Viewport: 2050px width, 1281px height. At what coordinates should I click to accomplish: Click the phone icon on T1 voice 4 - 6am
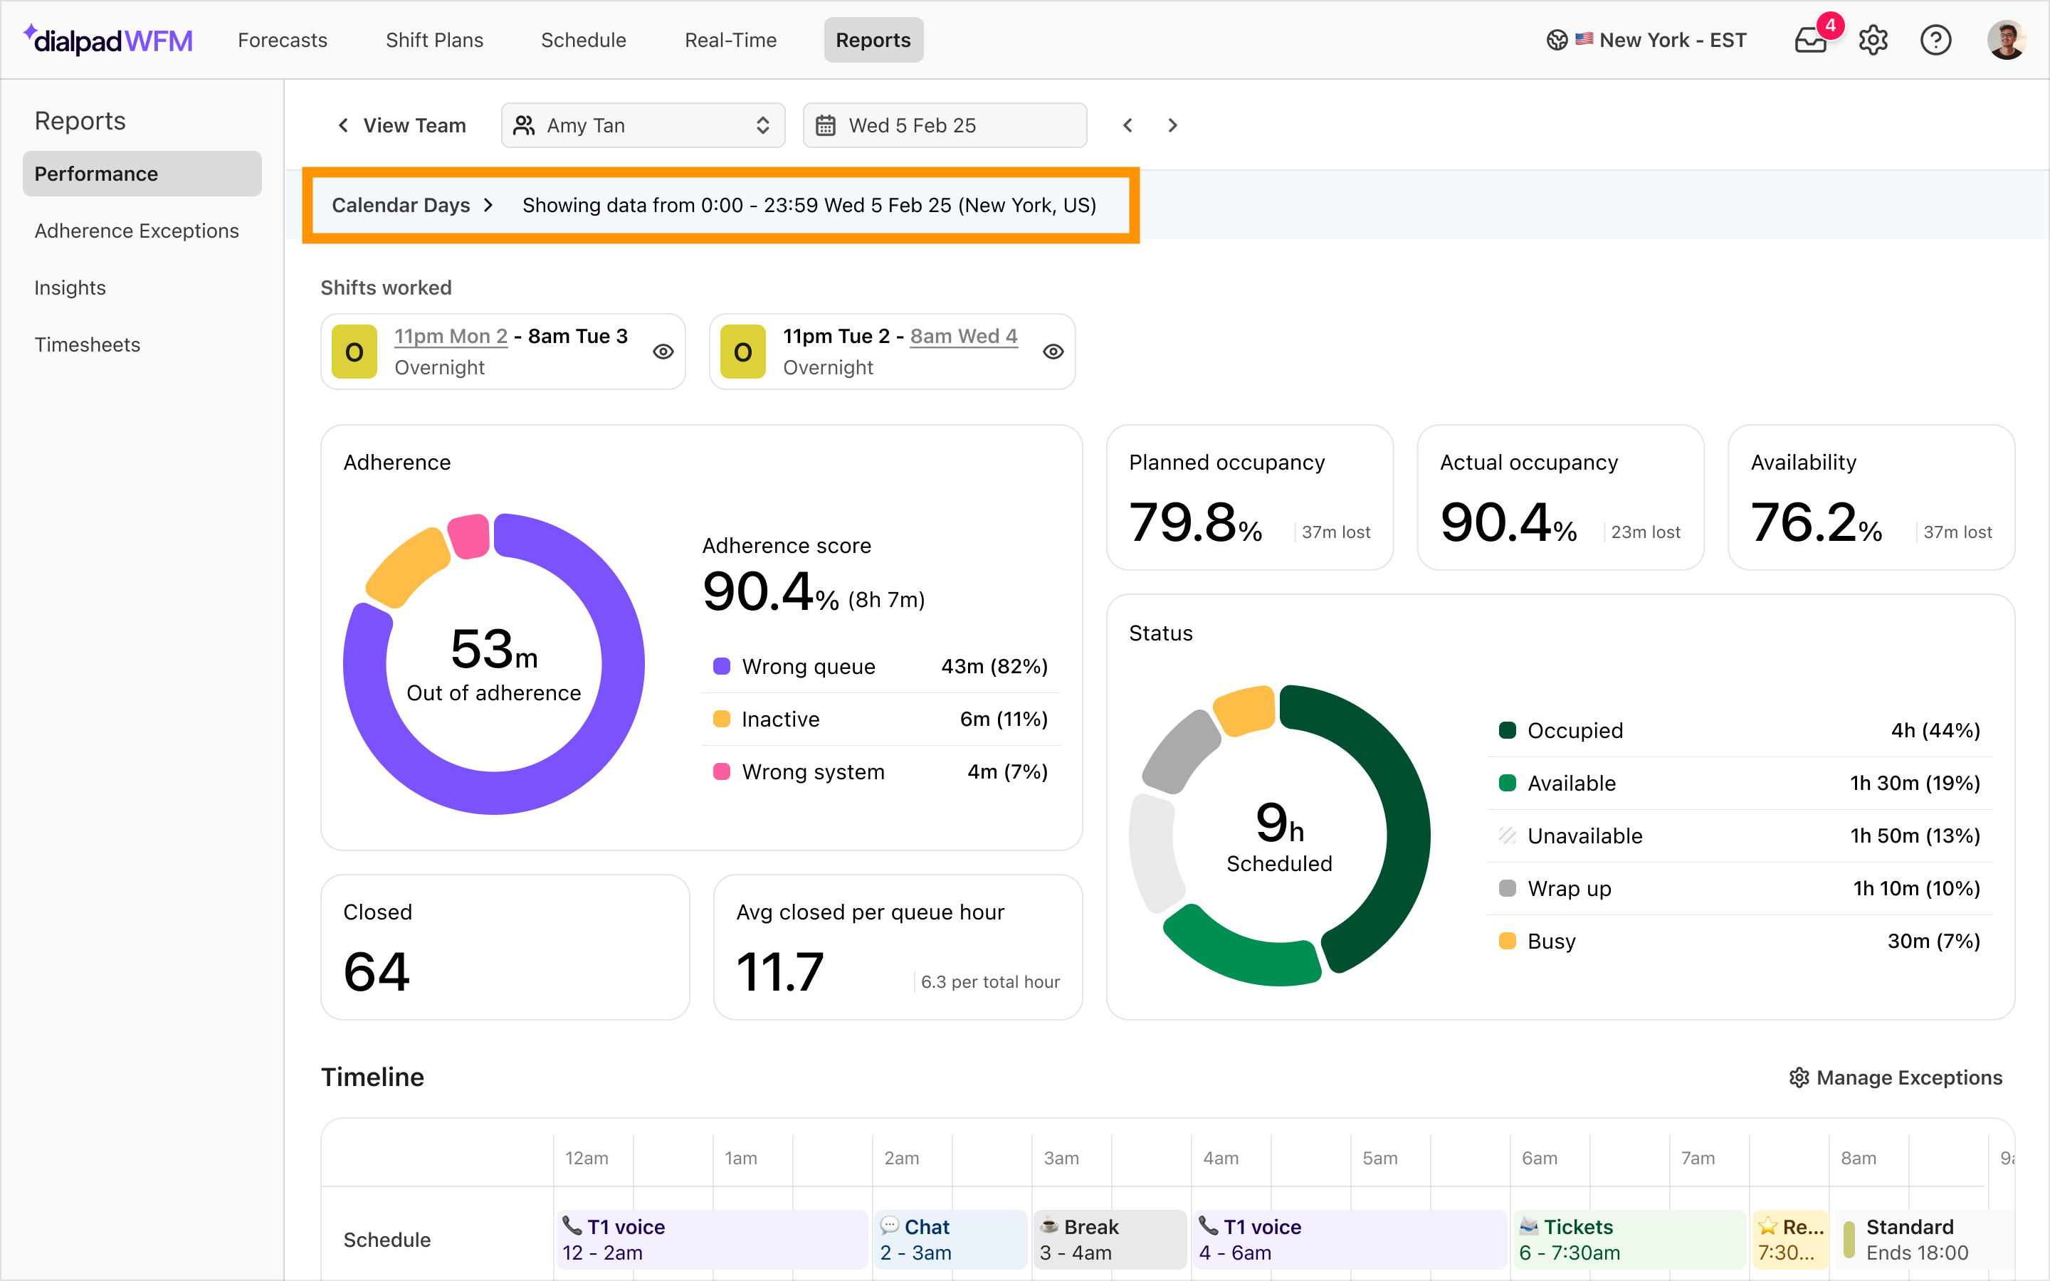coord(1209,1226)
